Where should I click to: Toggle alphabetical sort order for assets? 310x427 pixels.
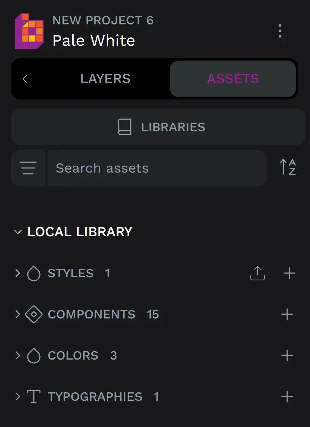coord(288,167)
